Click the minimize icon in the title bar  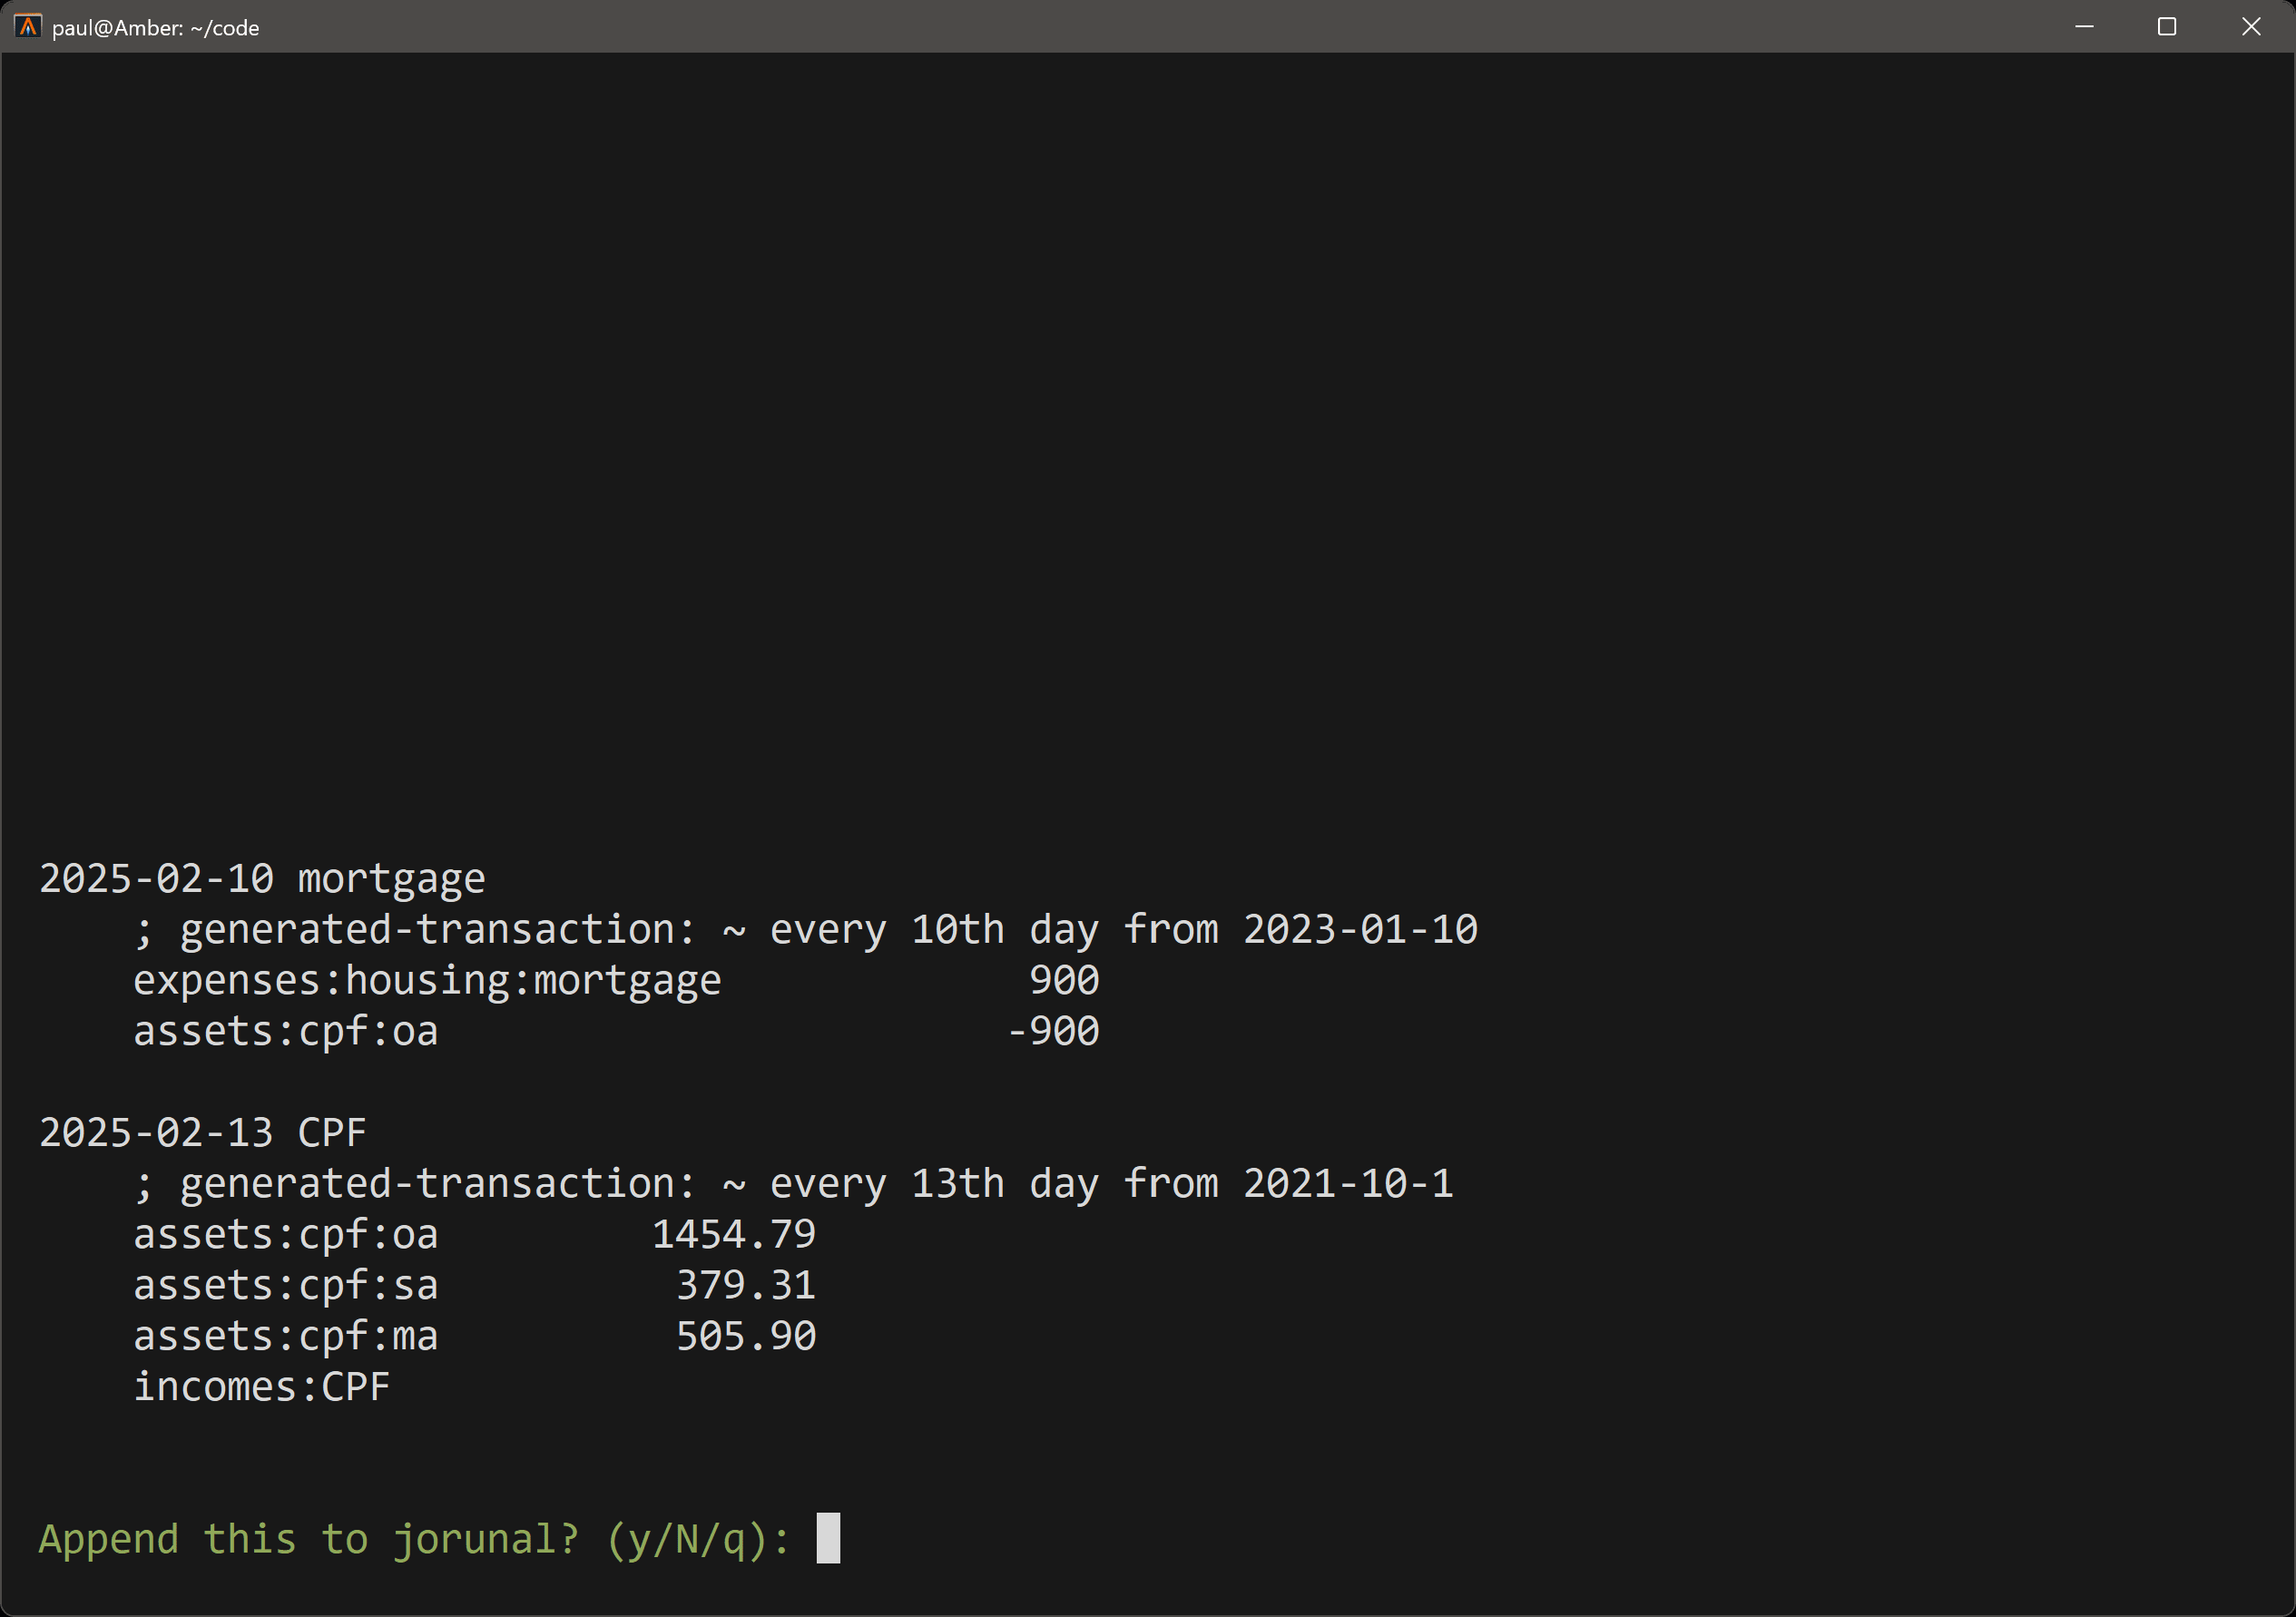pos(2084,27)
